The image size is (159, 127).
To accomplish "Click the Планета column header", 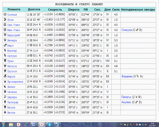I will click(x=14, y=10).
